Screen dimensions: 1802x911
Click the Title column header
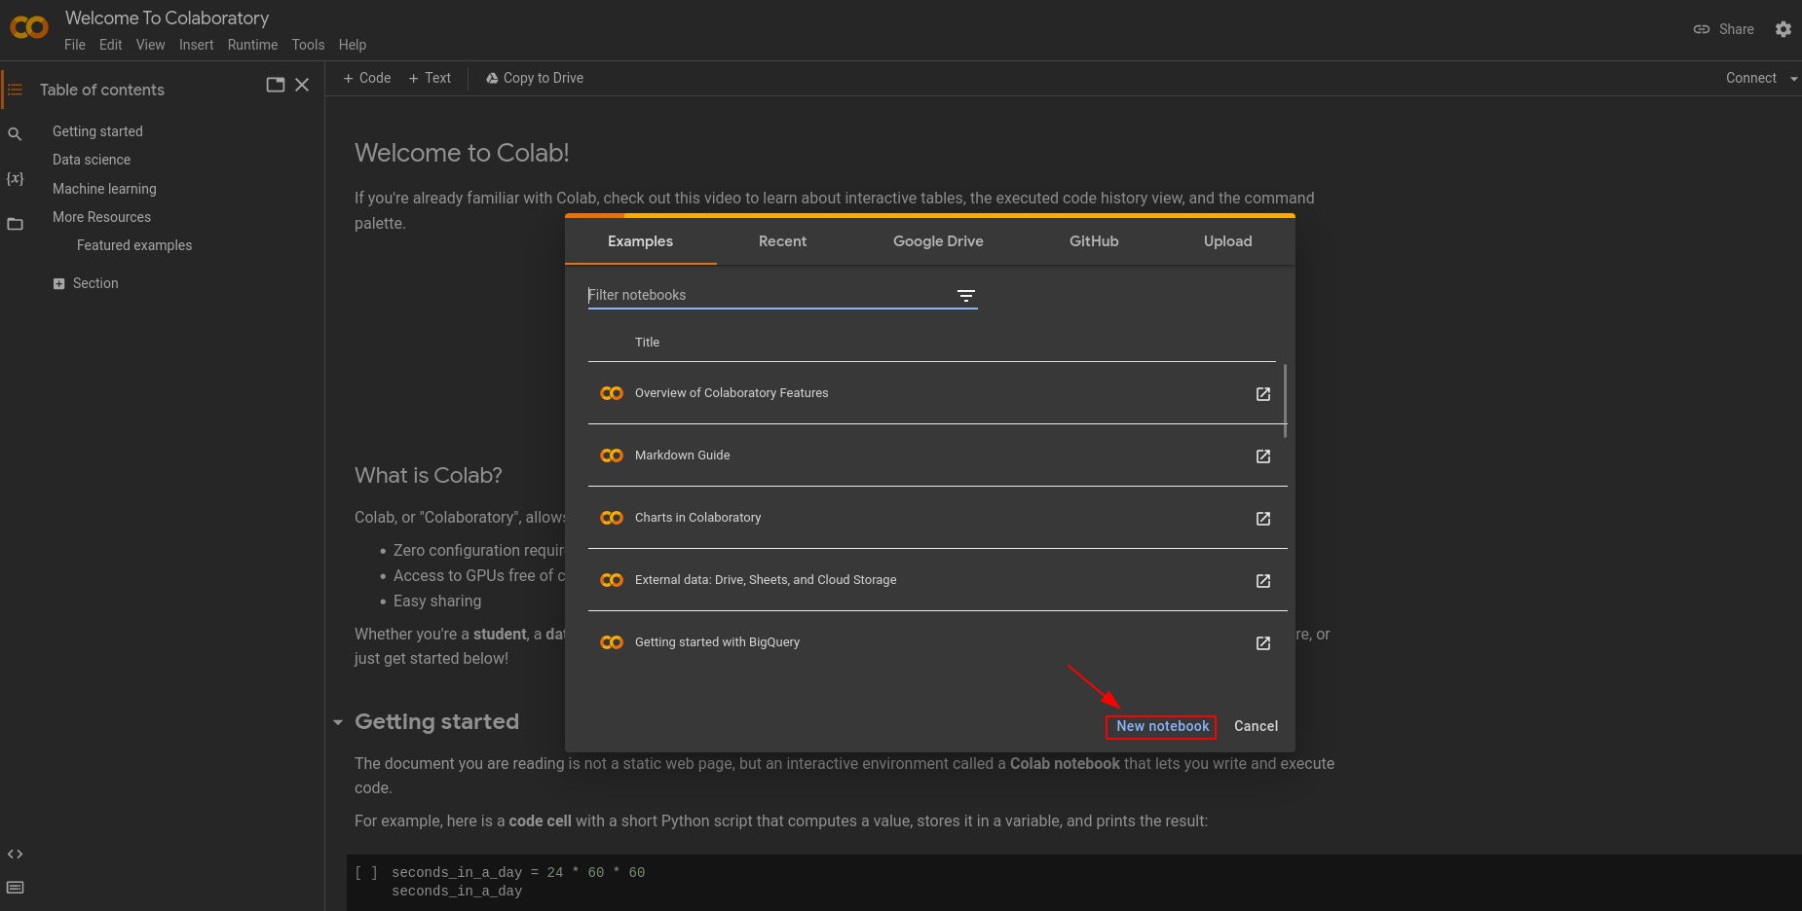click(647, 343)
